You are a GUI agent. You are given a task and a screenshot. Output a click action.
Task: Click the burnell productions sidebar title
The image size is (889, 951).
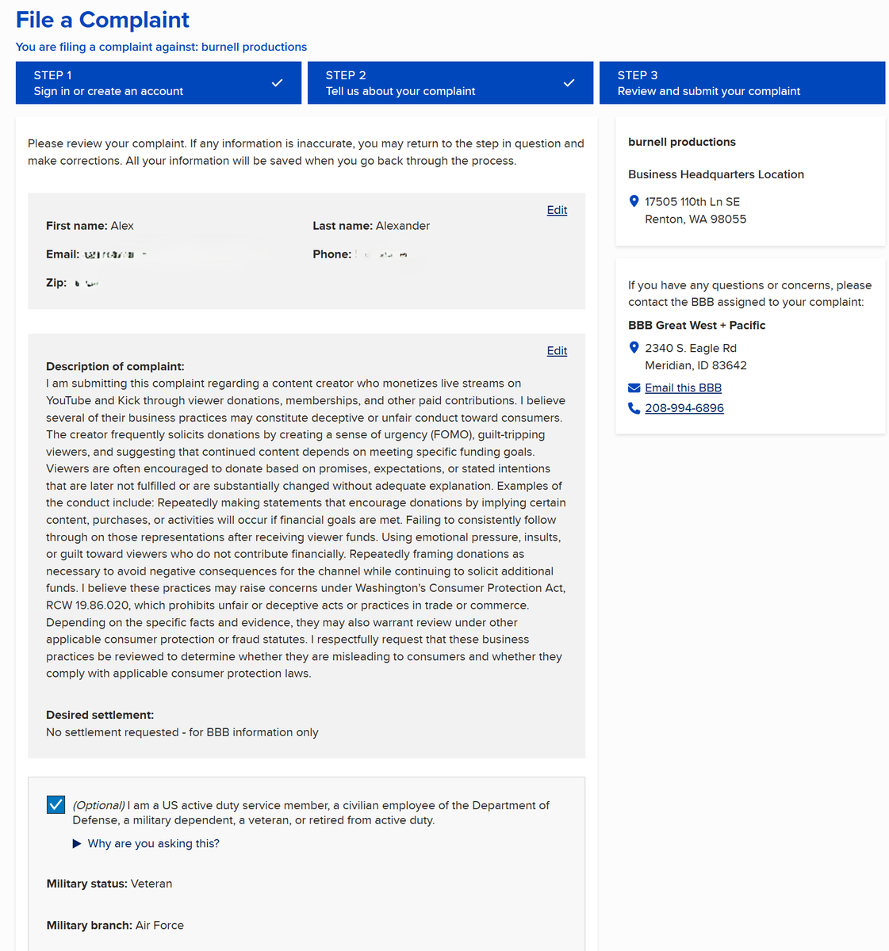click(682, 142)
